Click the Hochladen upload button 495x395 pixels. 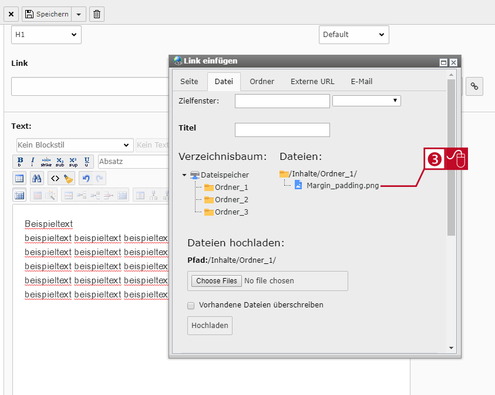point(210,326)
